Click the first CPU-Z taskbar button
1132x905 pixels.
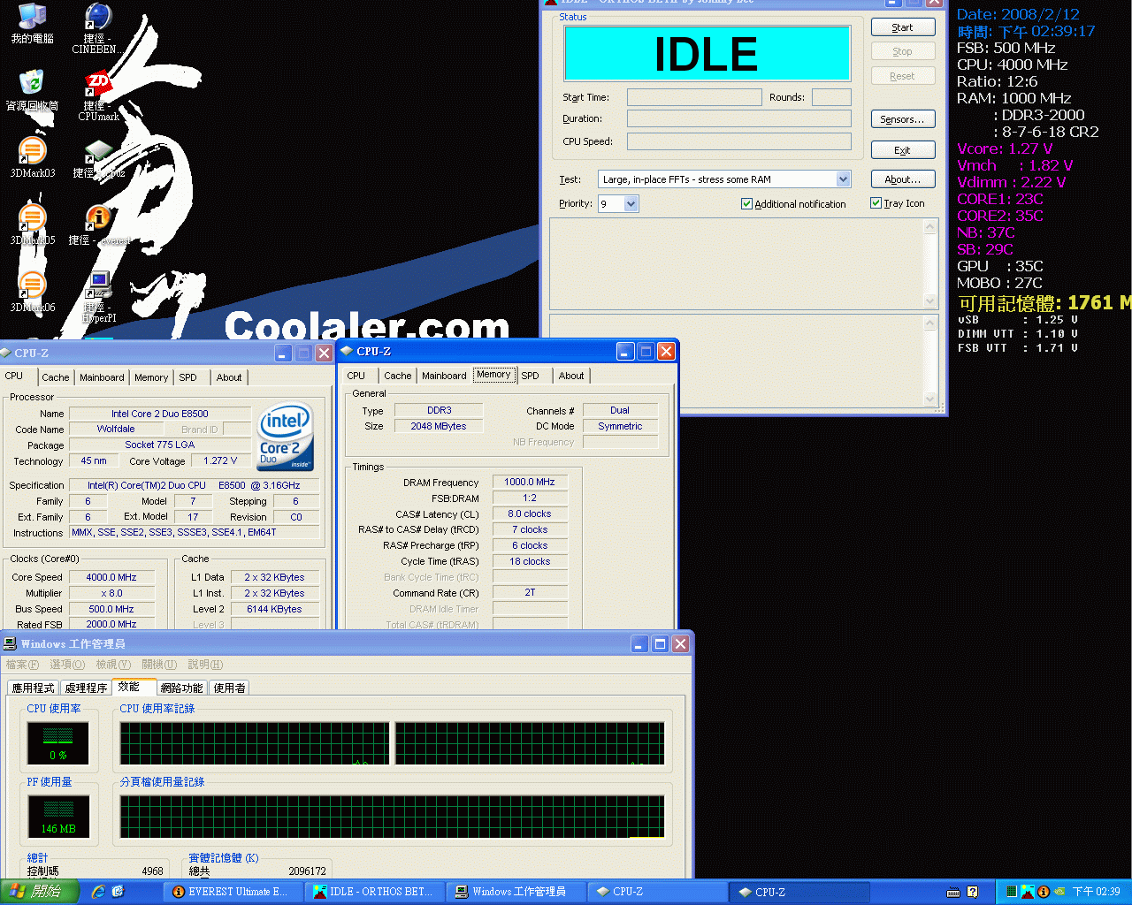[658, 892]
